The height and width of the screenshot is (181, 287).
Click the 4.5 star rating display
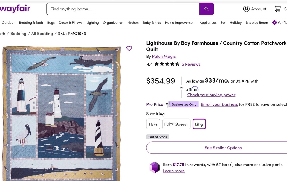(x=167, y=64)
